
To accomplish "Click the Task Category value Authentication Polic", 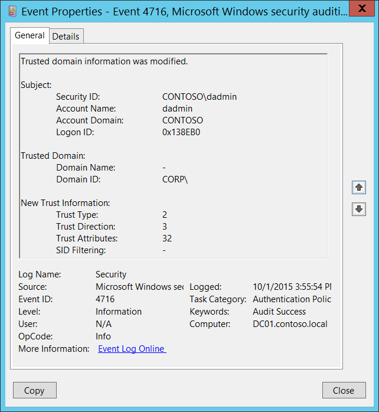I will [x=292, y=299].
